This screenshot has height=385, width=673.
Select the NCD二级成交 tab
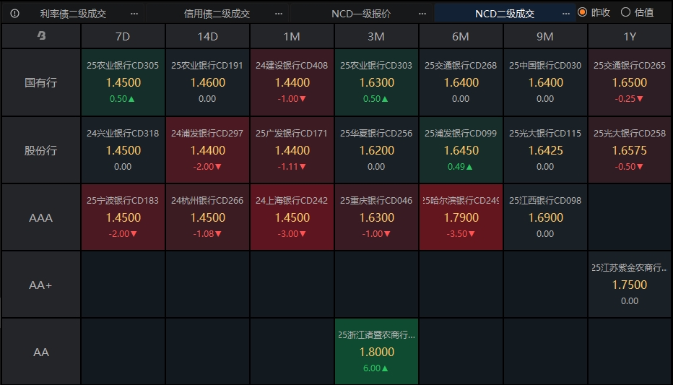pyautogui.click(x=505, y=14)
